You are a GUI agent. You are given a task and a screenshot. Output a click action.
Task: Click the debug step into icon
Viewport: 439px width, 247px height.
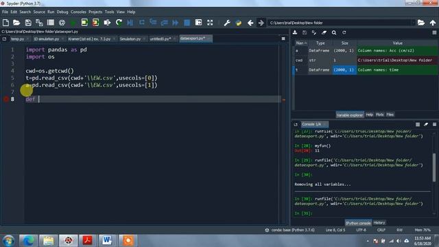(x=153, y=23)
